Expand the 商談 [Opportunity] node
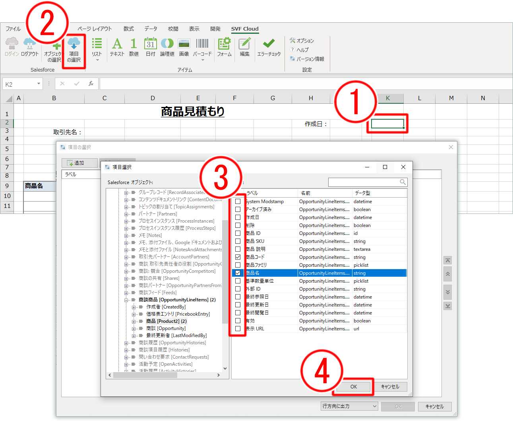 coord(134,329)
